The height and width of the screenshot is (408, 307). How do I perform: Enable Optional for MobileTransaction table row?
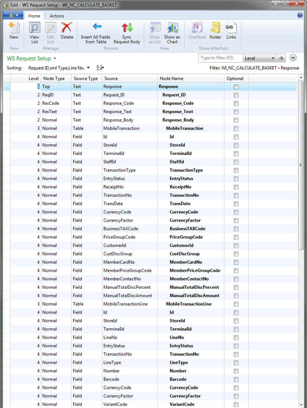236,129
